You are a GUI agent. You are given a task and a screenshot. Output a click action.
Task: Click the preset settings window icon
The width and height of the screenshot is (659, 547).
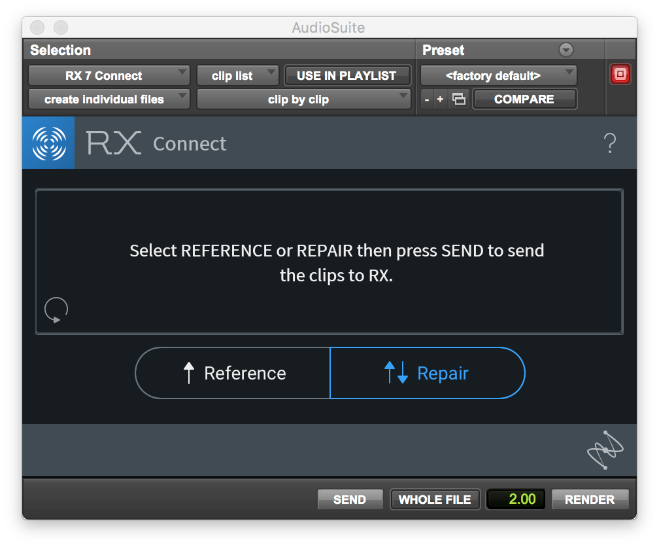[x=459, y=99]
